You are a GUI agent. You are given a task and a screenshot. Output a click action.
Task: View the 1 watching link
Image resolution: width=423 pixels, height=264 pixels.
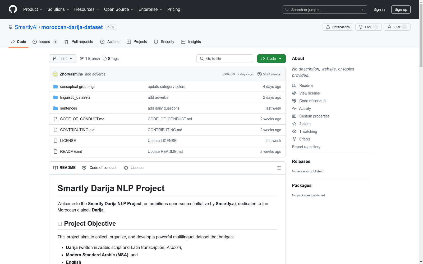(305, 131)
